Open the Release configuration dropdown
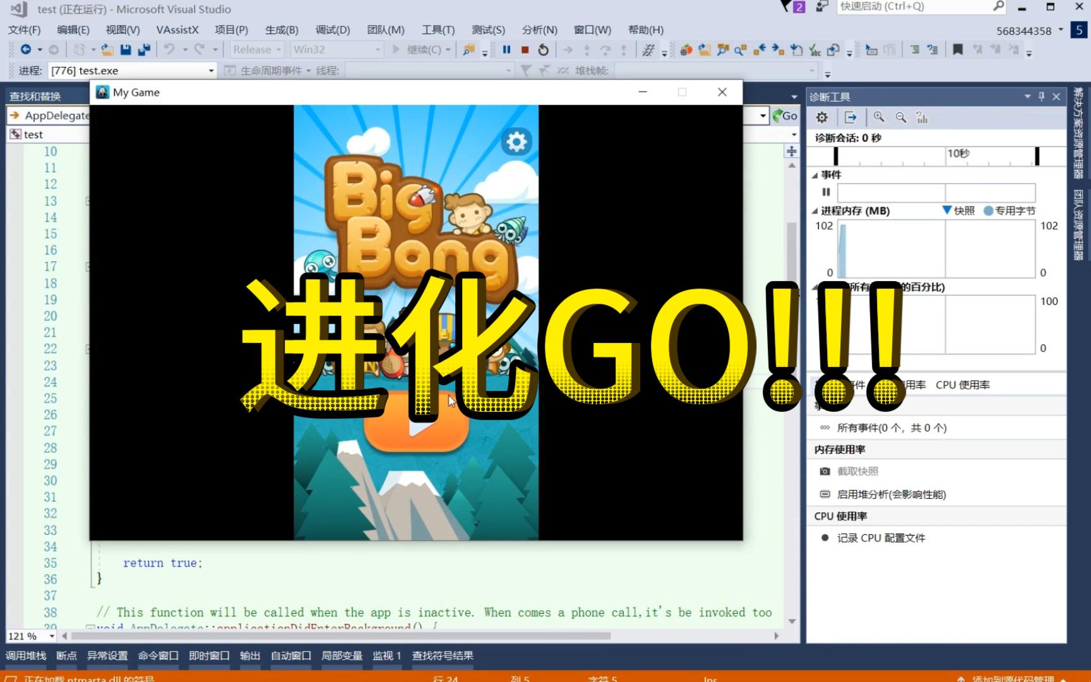Viewport: 1091px width, 682px height. (278, 49)
